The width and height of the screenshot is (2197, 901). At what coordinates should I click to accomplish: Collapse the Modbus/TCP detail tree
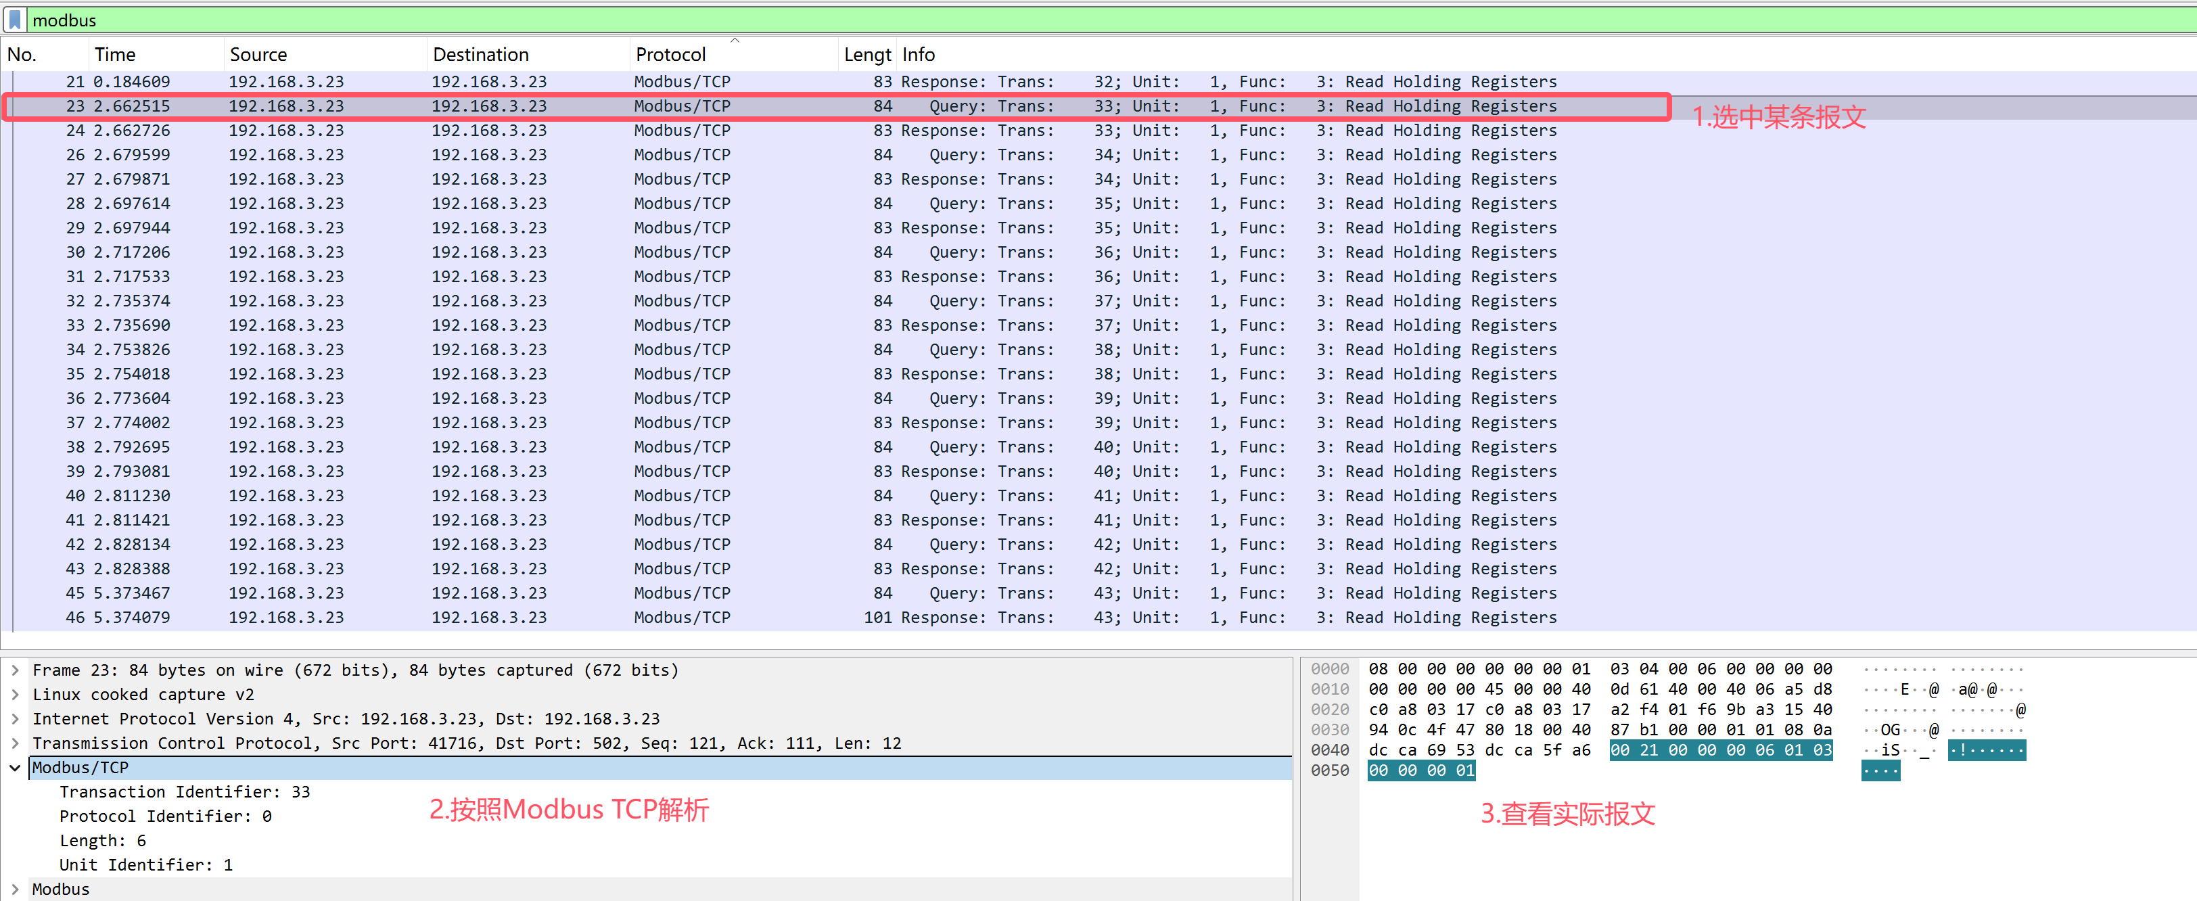tap(16, 768)
